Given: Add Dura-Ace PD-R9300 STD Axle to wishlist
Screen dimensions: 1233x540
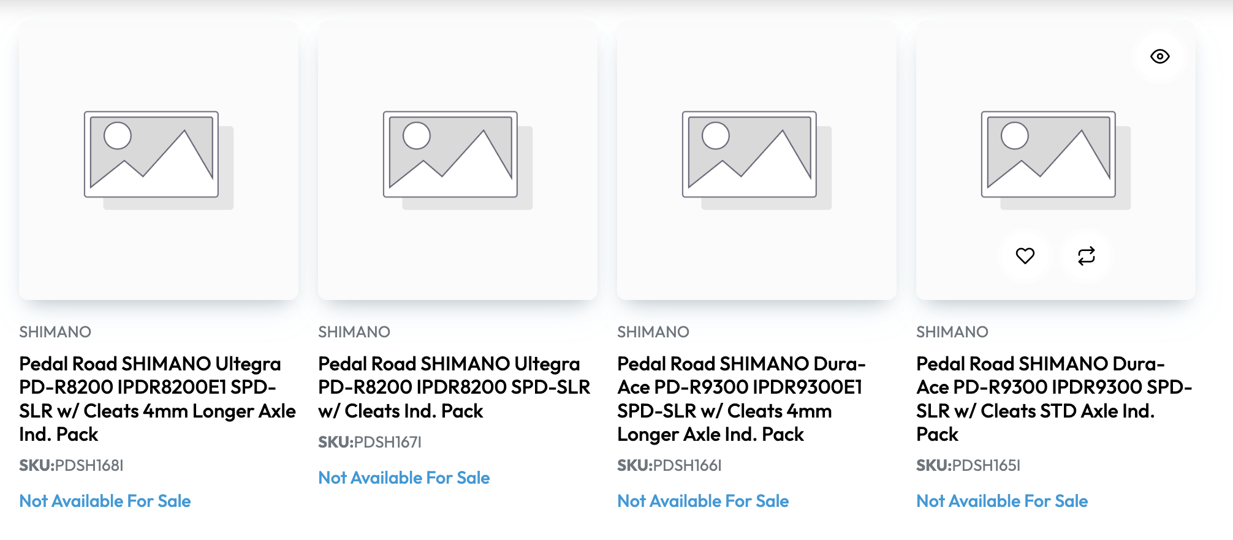Looking at the screenshot, I should click(1025, 255).
